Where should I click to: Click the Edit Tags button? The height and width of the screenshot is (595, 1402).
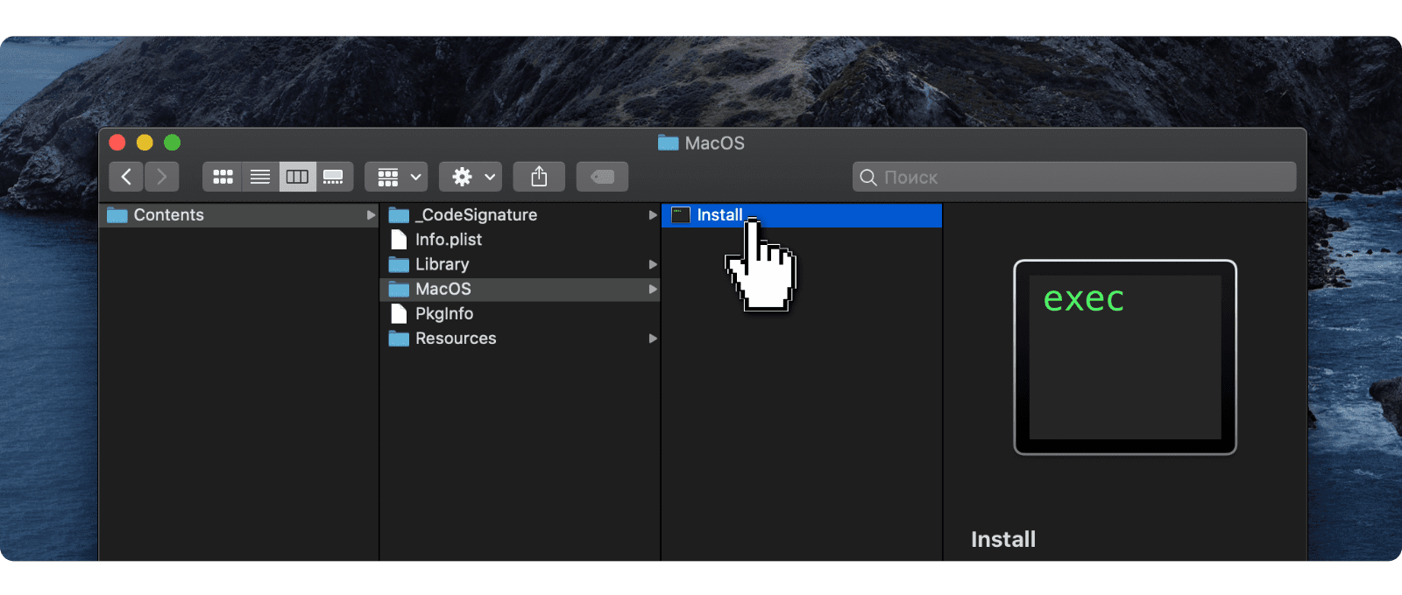pyautogui.click(x=602, y=177)
